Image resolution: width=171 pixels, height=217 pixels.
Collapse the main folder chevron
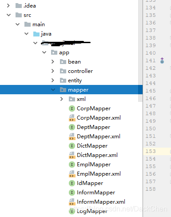point(18,24)
